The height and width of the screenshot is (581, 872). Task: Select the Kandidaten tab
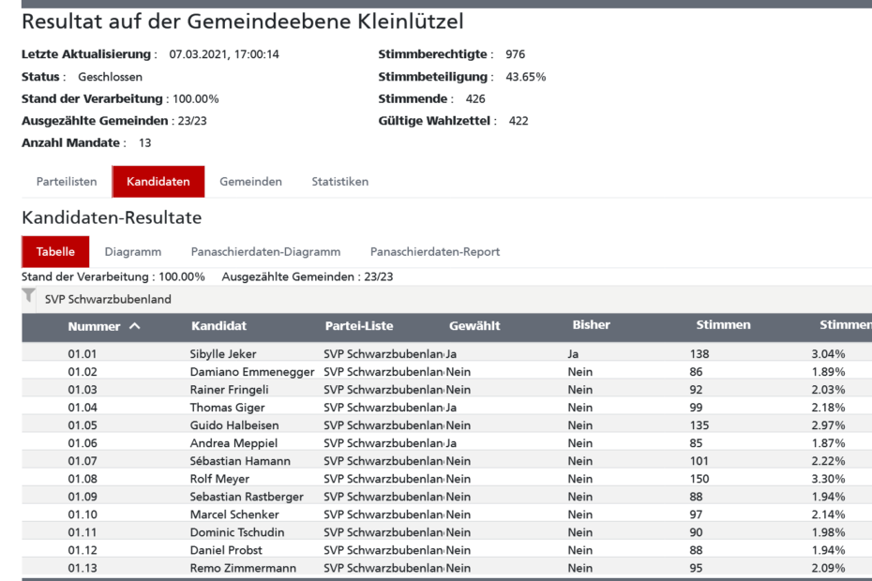click(x=158, y=182)
